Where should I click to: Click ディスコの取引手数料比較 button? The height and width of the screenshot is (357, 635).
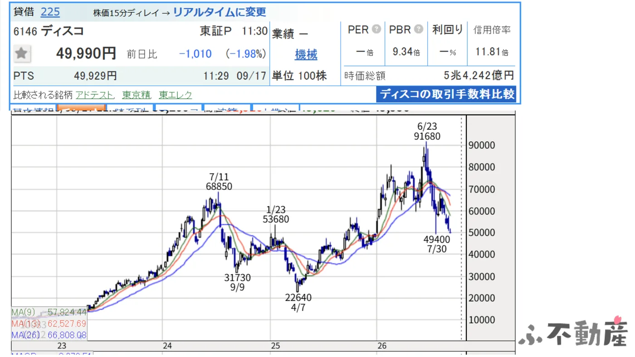point(446,94)
